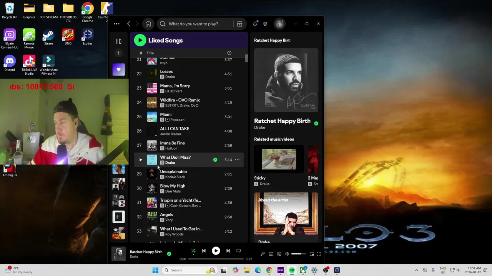Open Connect to a device
492x276 pixels.
click(279, 254)
